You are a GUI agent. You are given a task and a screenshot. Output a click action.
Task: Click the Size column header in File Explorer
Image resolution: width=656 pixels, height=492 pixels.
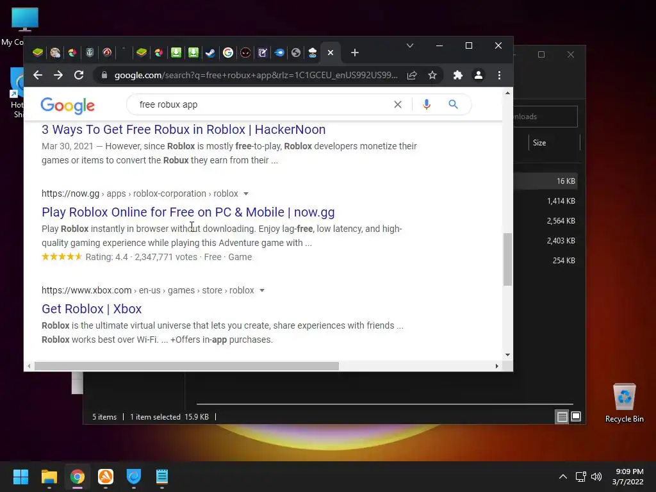(x=554, y=143)
